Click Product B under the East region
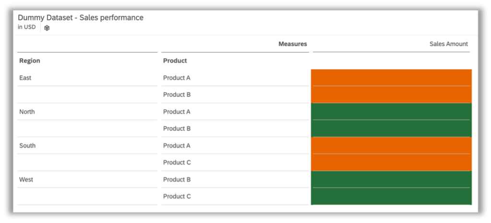 (x=177, y=95)
